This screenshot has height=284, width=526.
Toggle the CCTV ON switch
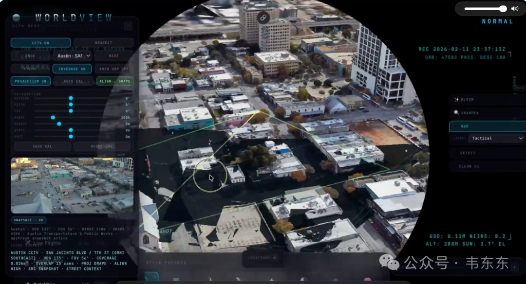(40, 43)
